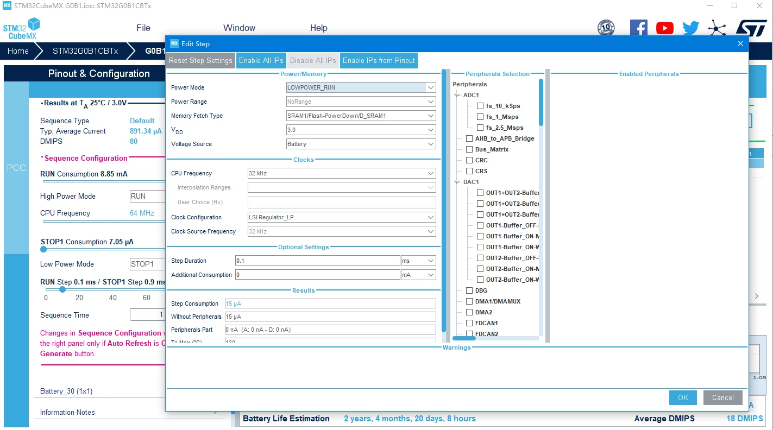Click the 10-year anniversary badge icon
Image resolution: width=773 pixels, height=430 pixels.
pyautogui.click(x=606, y=28)
